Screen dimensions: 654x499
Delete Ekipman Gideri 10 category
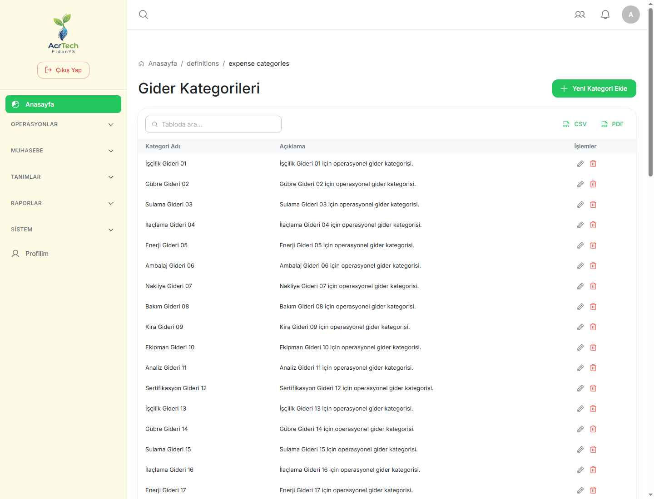point(593,347)
